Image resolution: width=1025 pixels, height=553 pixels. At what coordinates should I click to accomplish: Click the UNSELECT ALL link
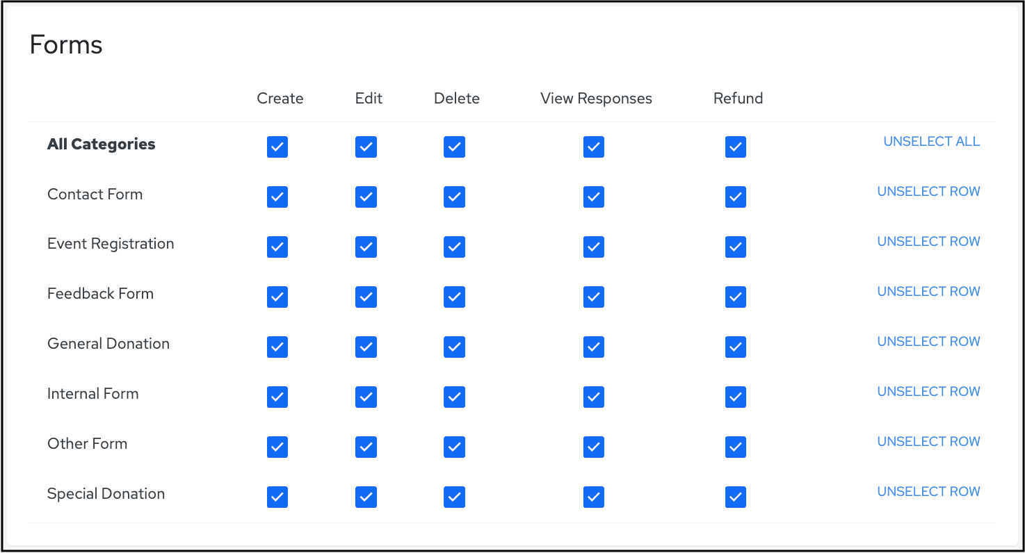click(931, 142)
